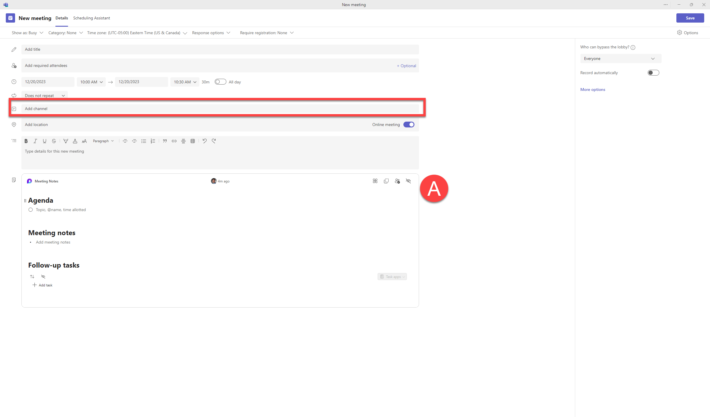
Task: Insert a hyperlink via link icon
Action: click(174, 141)
